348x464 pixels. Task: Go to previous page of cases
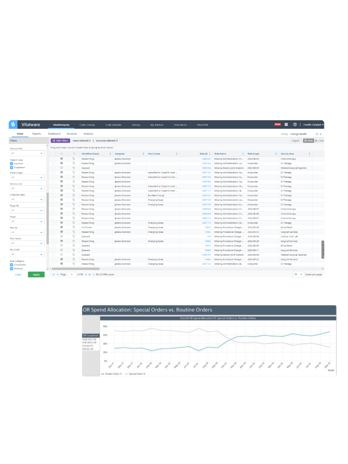tap(58, 274)
